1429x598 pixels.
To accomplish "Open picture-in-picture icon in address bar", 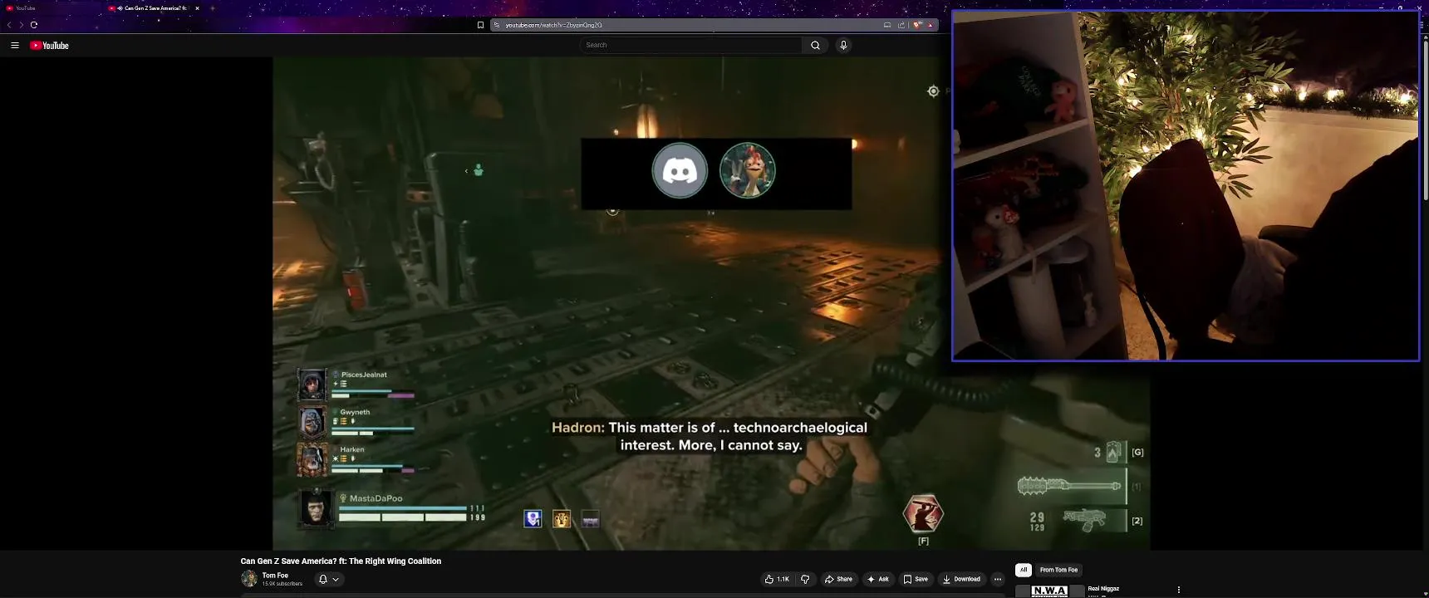I will (887, 25).
